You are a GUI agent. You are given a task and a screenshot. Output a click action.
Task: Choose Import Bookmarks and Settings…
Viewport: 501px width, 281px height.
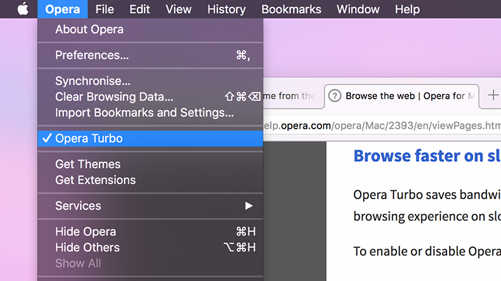pyautogui.click(x=150, y=112)
